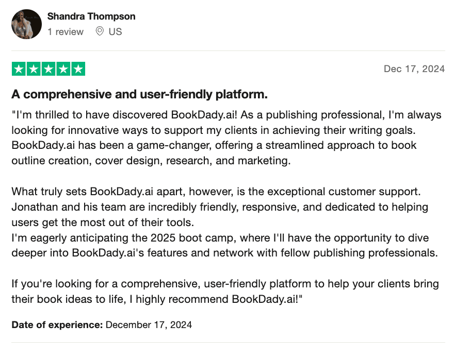This screenshot has height=343, width=454.
Task: Click the "Dec 17, 2024" review date
Action: 414,69
